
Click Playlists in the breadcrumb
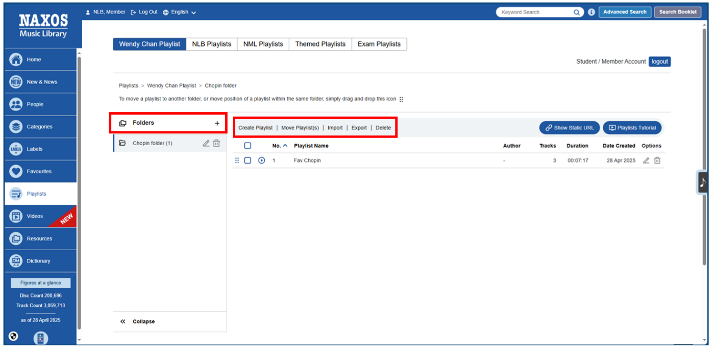pyautogui.click(x=129, y=86)
